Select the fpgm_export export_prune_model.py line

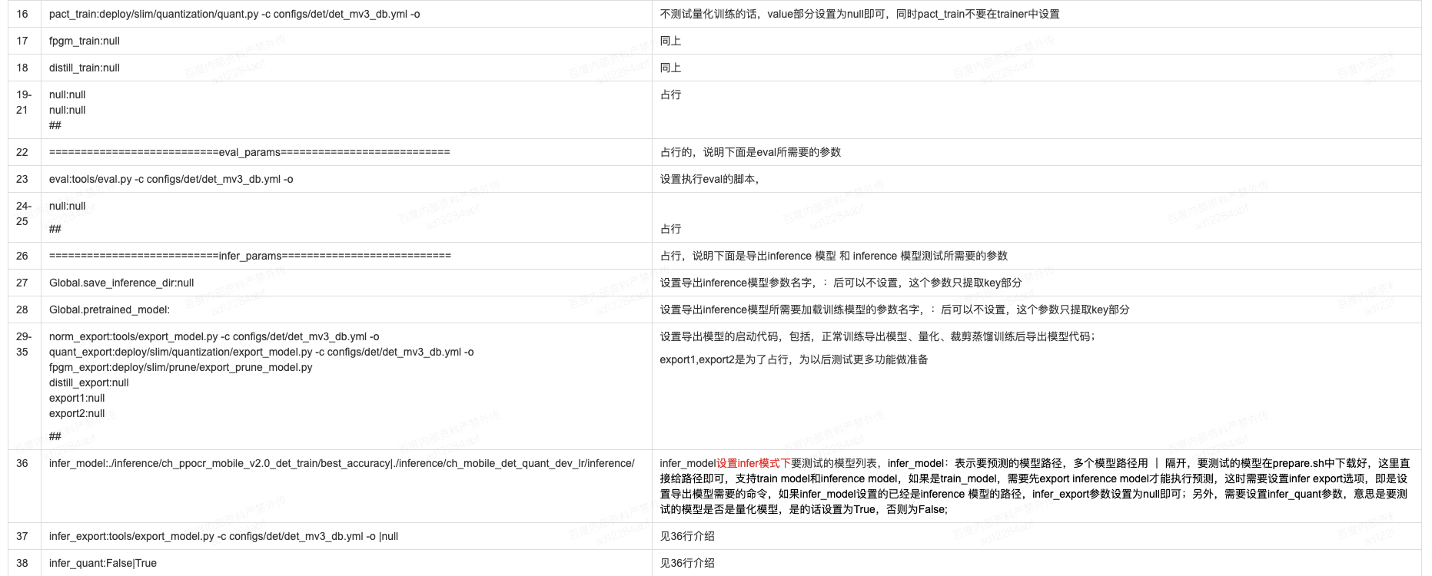181,367
